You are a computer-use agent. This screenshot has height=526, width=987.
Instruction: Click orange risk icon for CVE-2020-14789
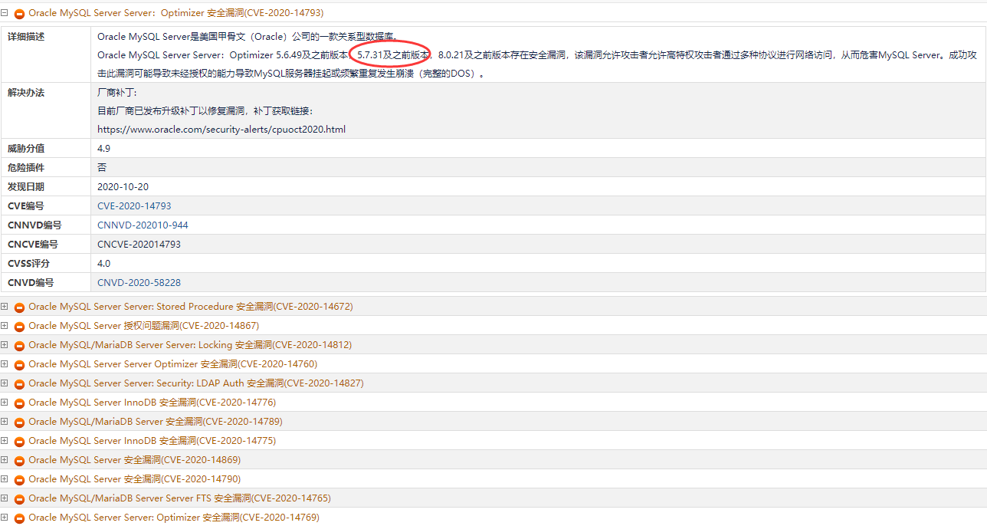pyautogui.click(x=20, y=422)
